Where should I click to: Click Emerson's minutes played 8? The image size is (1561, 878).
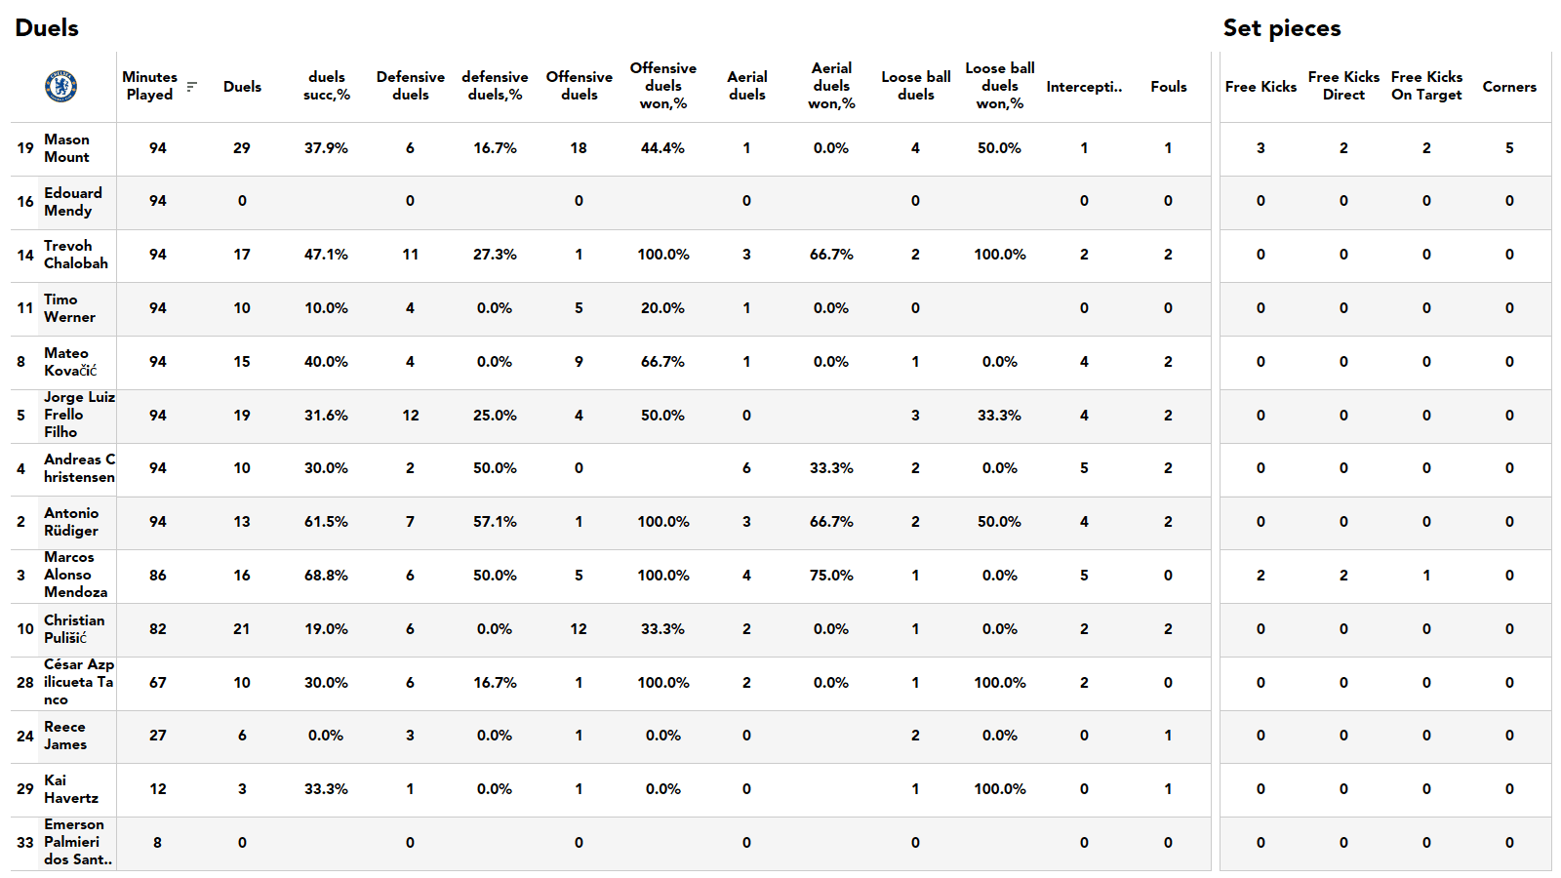pyautogui.click(x=157, y=843)
